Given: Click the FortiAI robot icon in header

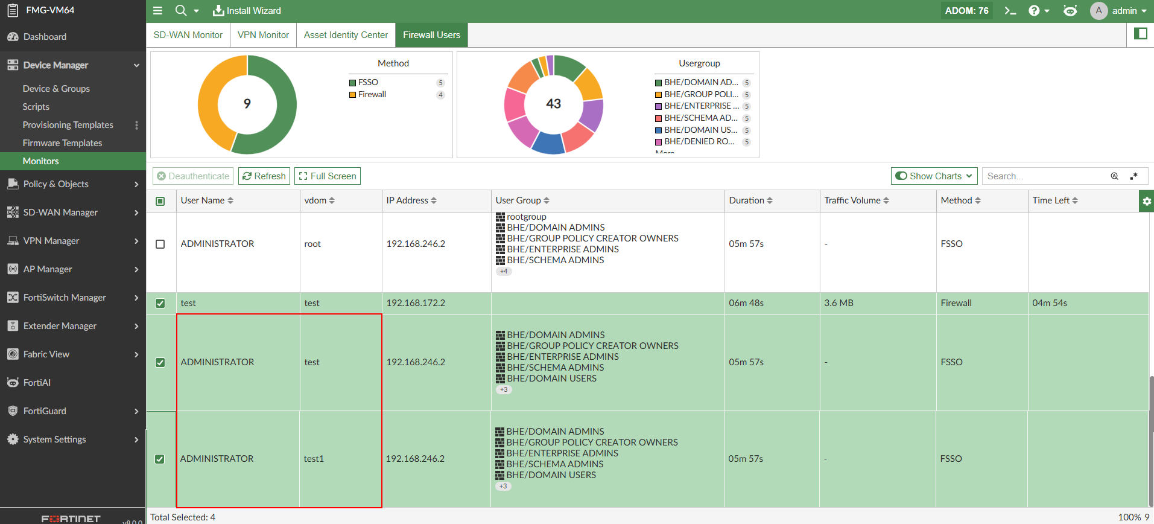Looking at the screenshot, I should (1070, 11).
